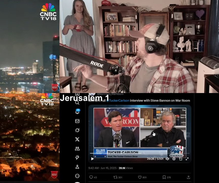Open the 9:42 AM · Jun 16, 2025 timestamp
219x183 pixels.
coord(102,168)
